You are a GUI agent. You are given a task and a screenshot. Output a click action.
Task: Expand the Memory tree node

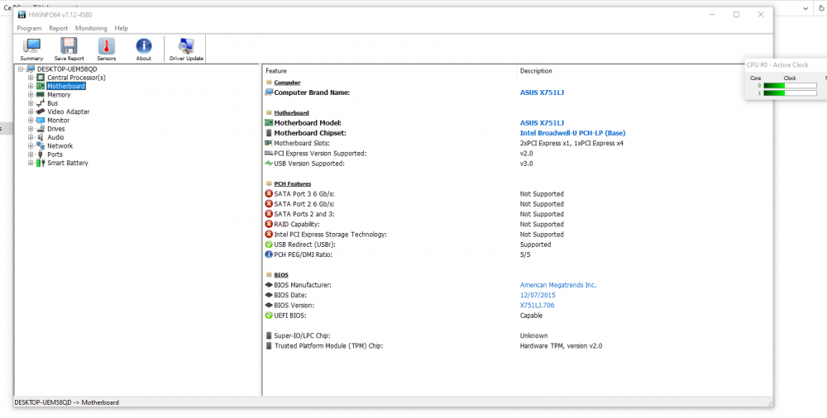pos(31,95)
